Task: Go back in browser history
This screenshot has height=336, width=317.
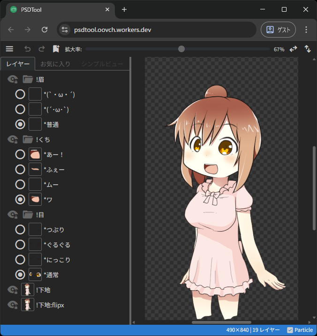Action: click(x=11, y=30)
